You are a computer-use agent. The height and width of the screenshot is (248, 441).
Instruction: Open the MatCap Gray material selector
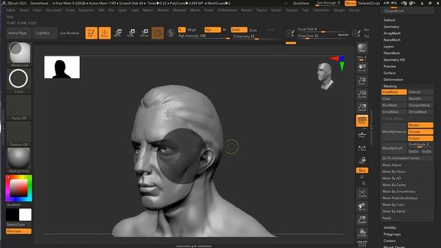[x=19, y=161]
